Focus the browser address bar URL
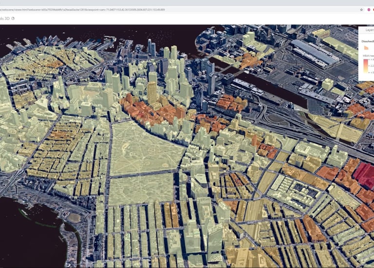The width and height of the screenshot is (374, 268). [x=82, y=10]
